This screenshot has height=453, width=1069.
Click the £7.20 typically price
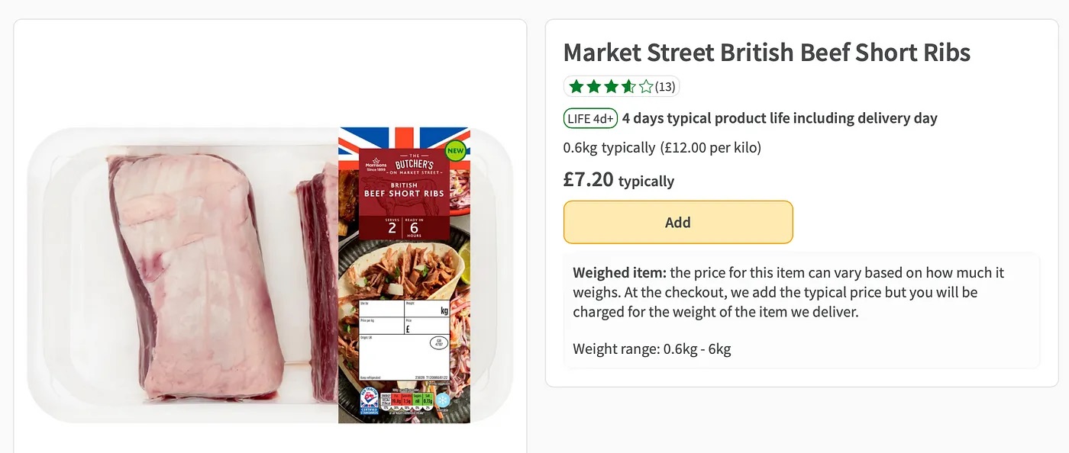618,180
